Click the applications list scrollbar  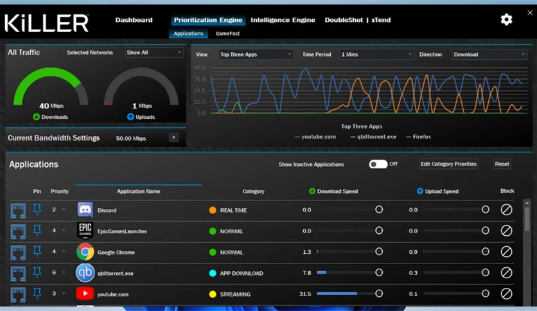pyautogui.click(x=527, y=219)
